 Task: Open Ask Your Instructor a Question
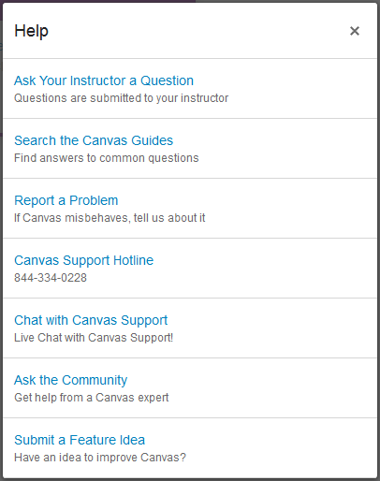tap(104, 80)
